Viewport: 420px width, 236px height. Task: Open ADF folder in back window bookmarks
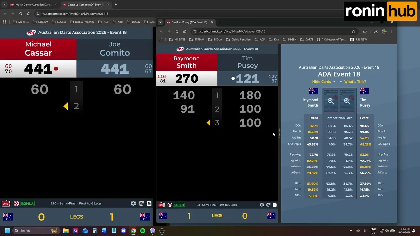(x=103, y=22)
